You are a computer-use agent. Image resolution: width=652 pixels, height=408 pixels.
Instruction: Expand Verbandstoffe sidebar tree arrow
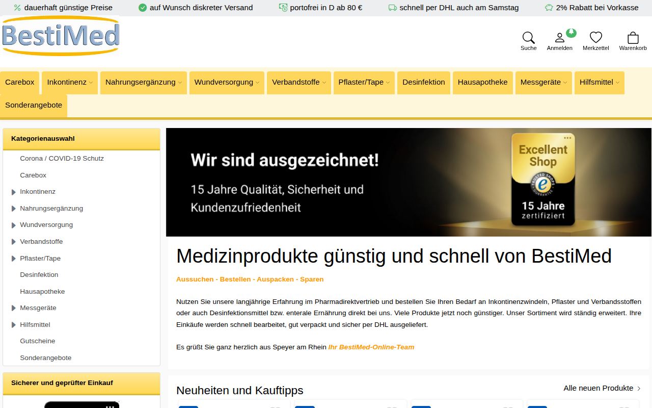click(x=14, y=242)
